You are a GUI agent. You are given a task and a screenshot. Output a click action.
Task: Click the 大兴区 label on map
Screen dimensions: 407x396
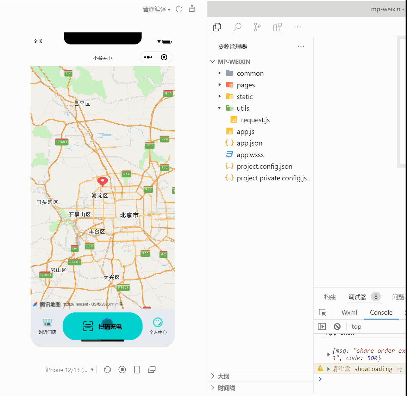(x=111, y=277)
